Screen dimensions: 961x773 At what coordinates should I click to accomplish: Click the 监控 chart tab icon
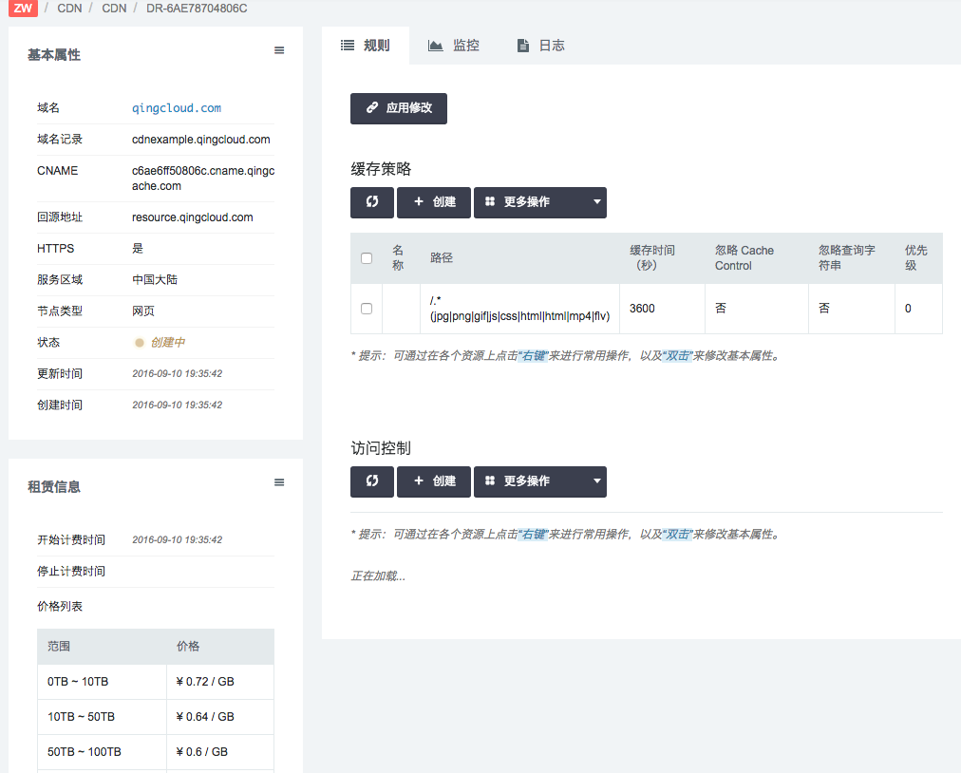click(436, 46)
